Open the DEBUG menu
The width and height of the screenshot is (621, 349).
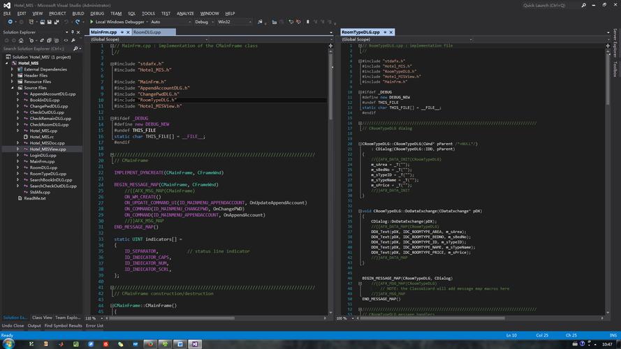[x=97, y=13]
